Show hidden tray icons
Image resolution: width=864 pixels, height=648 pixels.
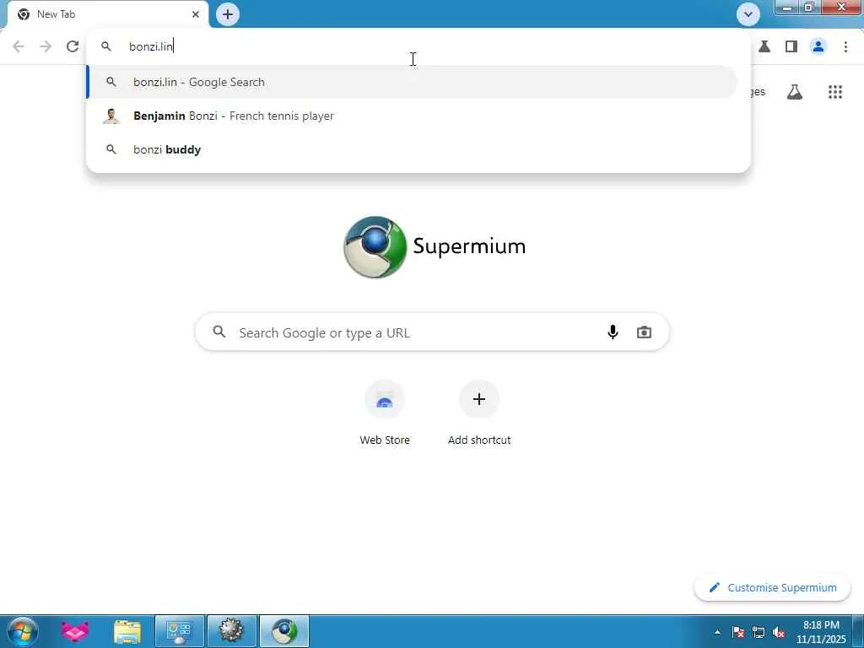(717, 632)
